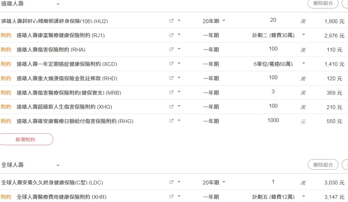
Task: Expand options arrow beside RHG link icon
Action: [179, 121]
